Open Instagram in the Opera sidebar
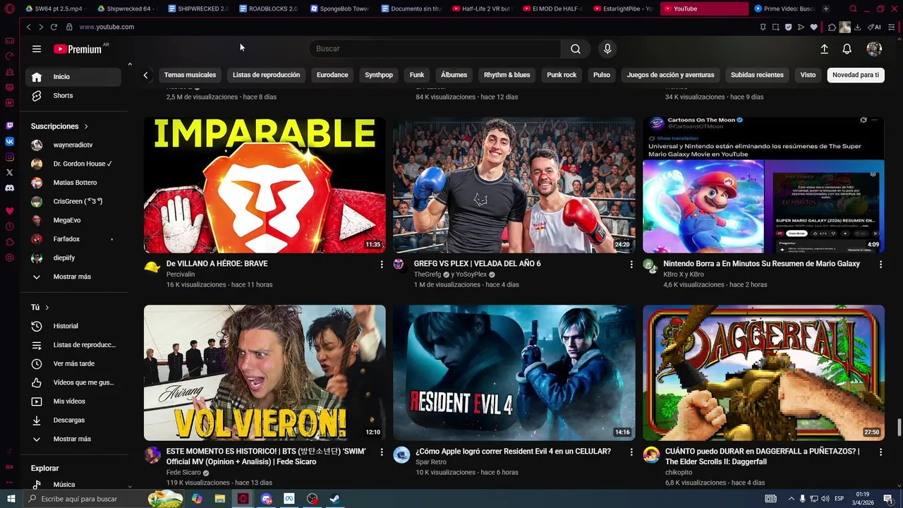Screen dimensions: 903x508 pyautogui.click(x=10, y=157)
